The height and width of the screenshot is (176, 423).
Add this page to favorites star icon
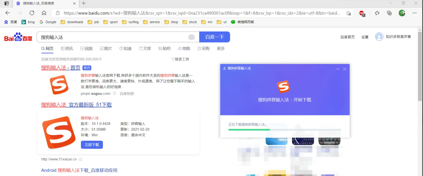[x=348, y=13]
